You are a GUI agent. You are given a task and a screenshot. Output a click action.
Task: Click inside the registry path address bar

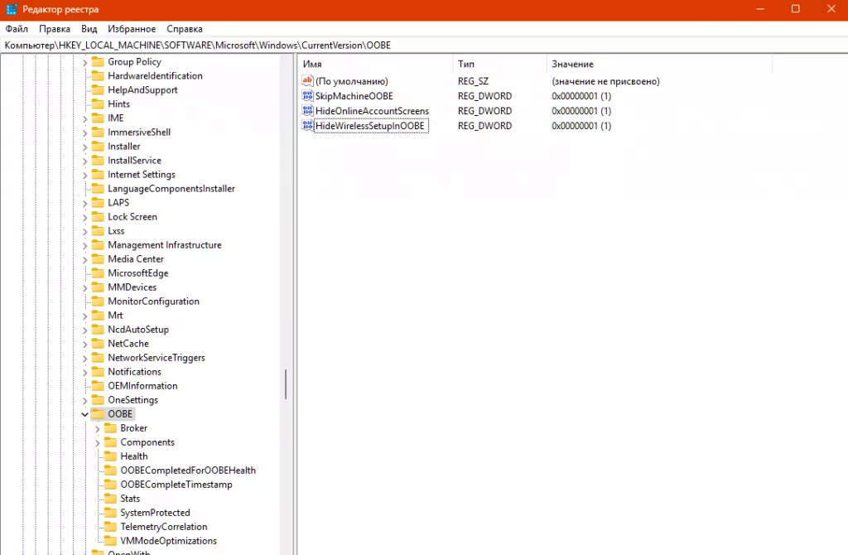[x=248, y=46]
